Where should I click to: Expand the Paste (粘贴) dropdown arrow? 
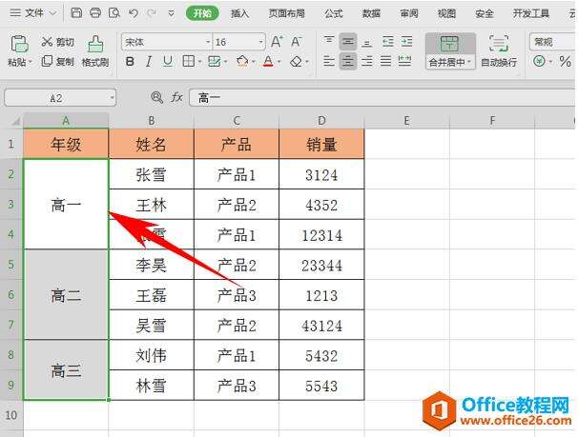point(30,62)
